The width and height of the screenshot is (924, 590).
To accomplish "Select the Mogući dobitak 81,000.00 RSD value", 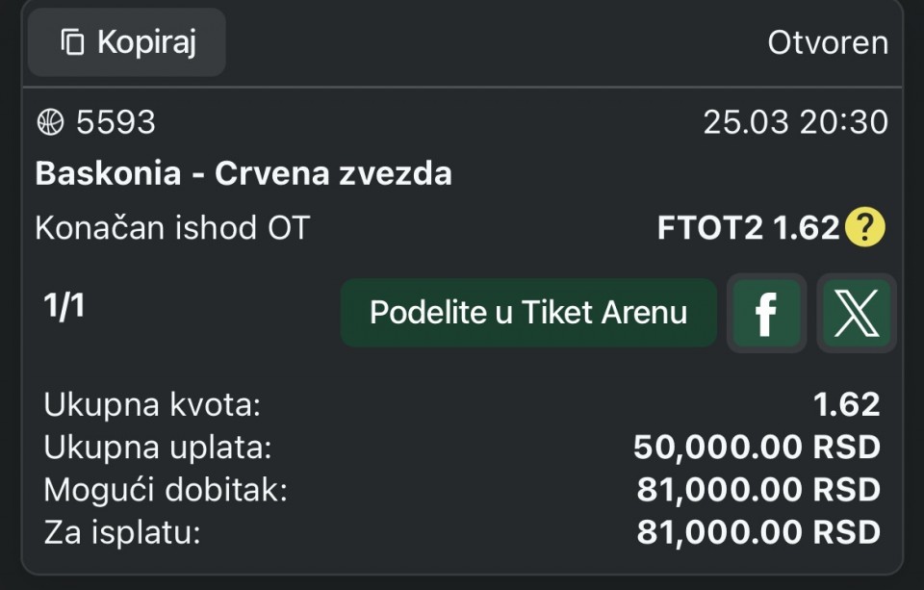I will 758,490.
